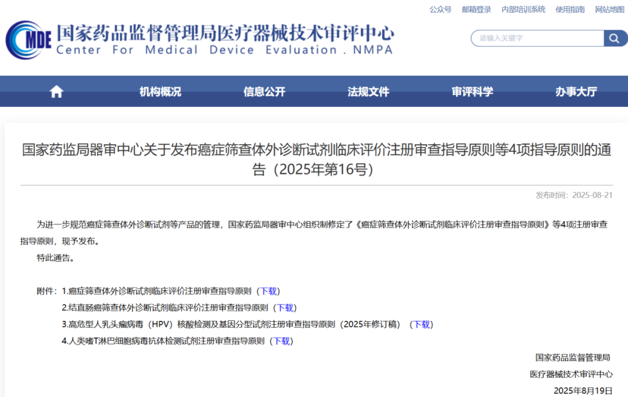This screenshot has width=628, height=397.
Task: Open the 机构概况 menu
Action: point(160,92)
